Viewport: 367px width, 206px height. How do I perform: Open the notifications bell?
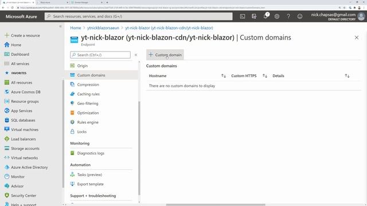tap(266, 16)
